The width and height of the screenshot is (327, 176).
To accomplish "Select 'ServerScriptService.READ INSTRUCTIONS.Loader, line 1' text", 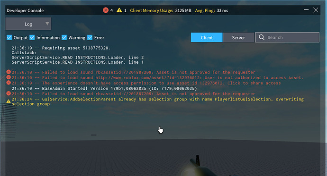I will 78,62.
